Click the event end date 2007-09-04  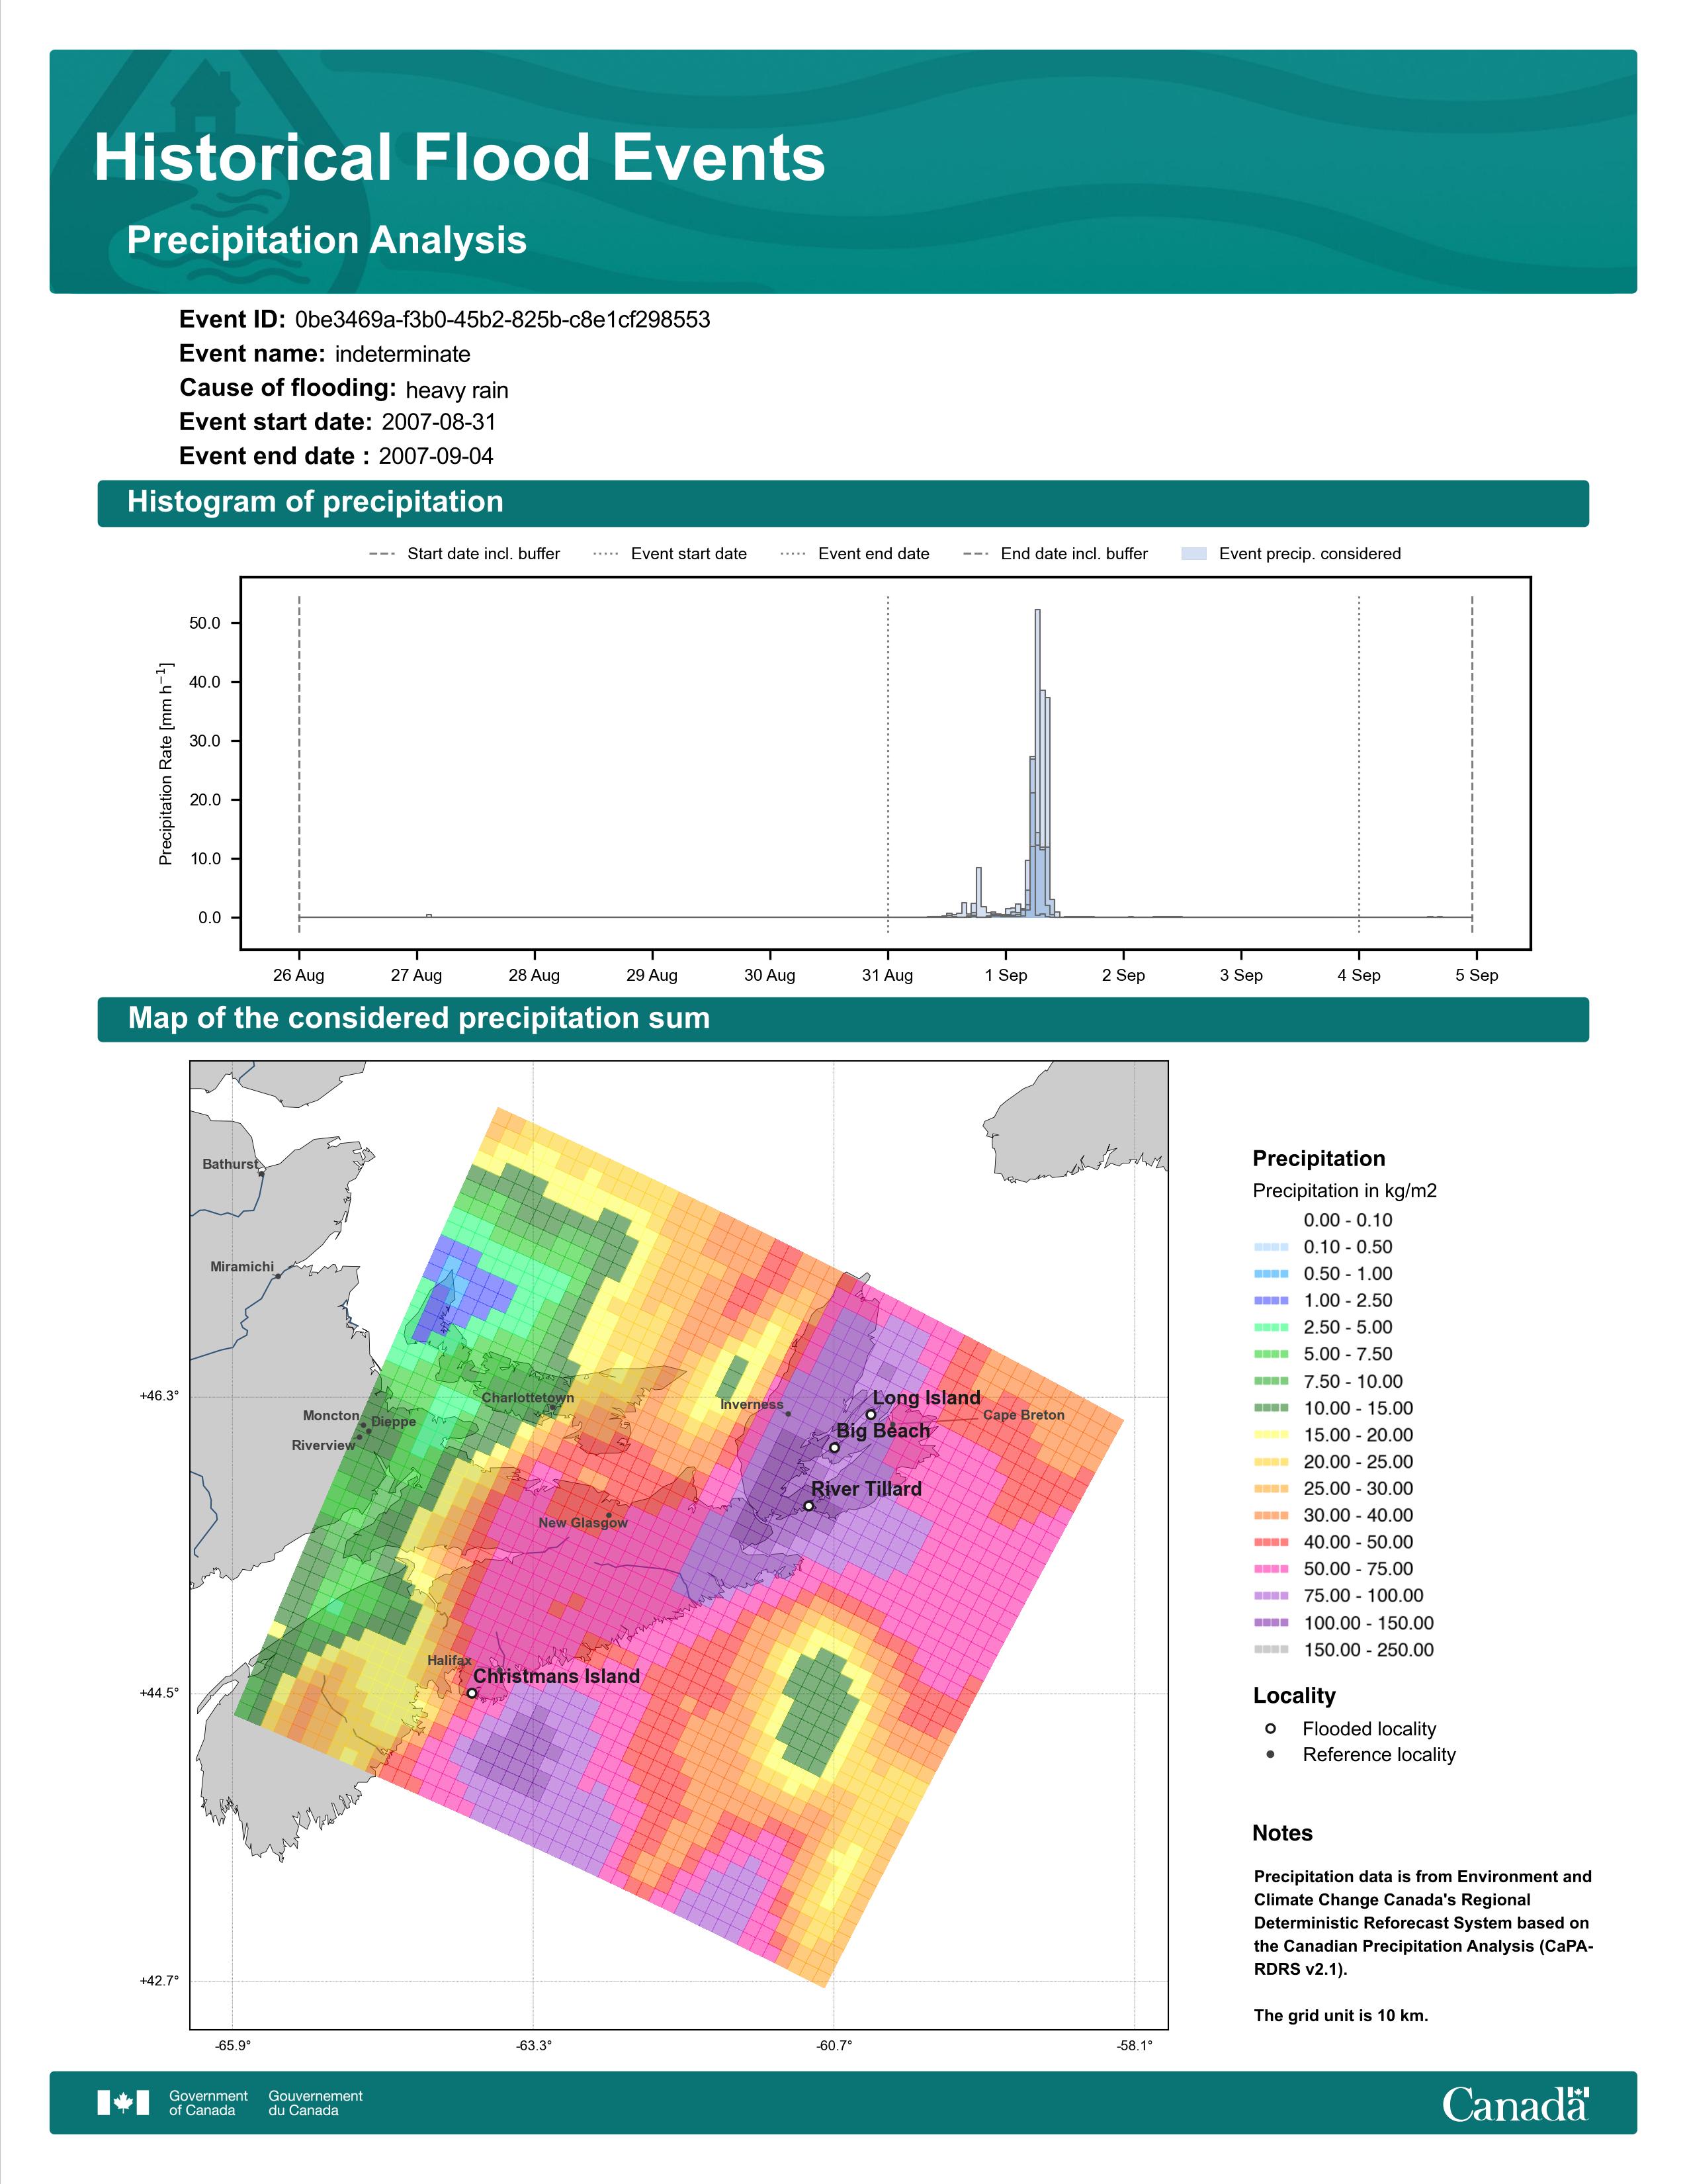coord(436,456)
